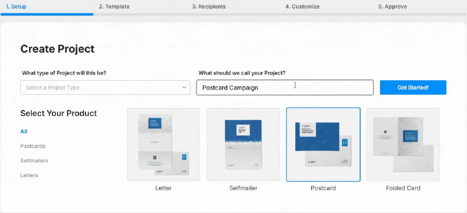Click the Create Project heading

point(57,49)
